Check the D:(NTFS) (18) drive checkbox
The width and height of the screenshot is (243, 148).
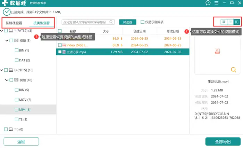click(x=6, y=70)
